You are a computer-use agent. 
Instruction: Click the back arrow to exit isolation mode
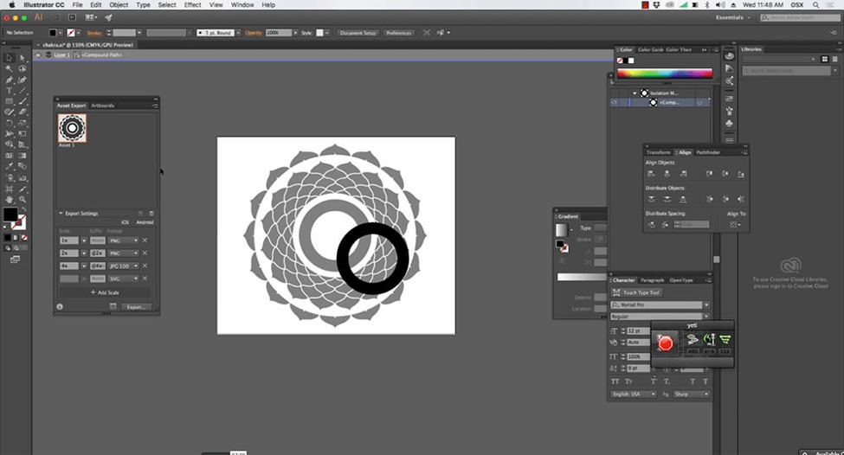pyautogui.click(x=38, y=54)
